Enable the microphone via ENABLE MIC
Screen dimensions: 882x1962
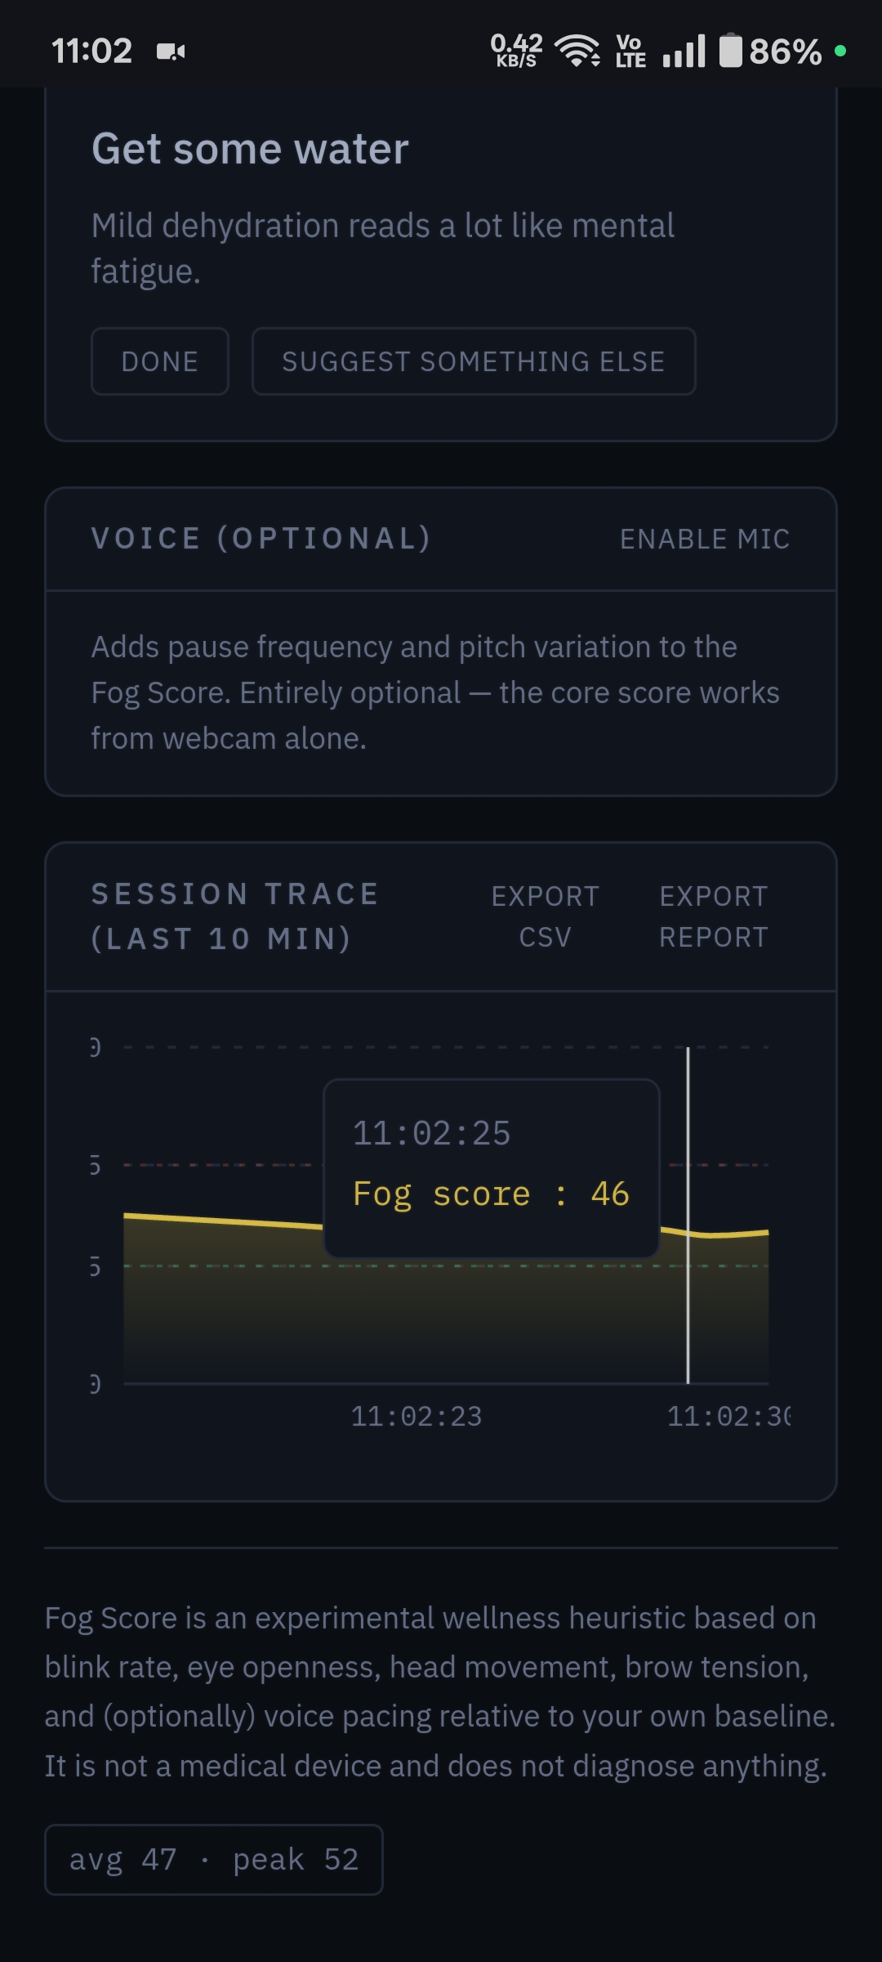(x=705, y=539)
